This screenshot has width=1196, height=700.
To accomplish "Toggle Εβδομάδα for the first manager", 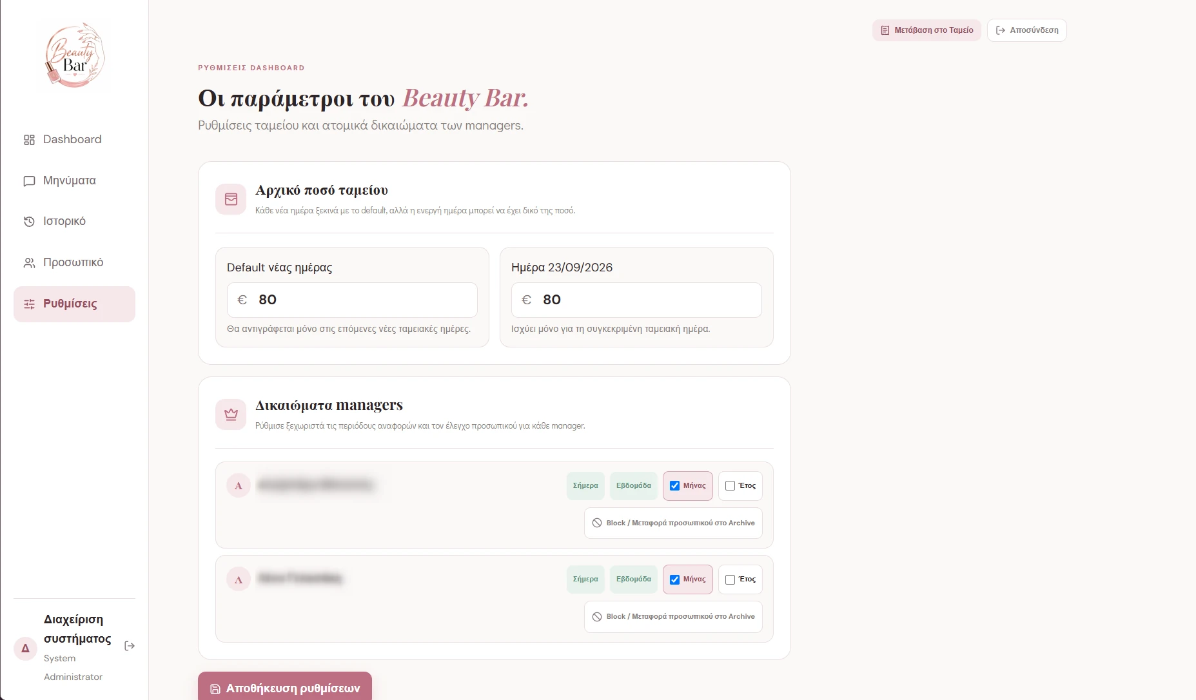I will [x=634, y=486].
